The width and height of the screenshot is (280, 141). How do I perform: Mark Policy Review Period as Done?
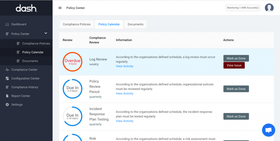pyautogui.click(x=236, y=89)
